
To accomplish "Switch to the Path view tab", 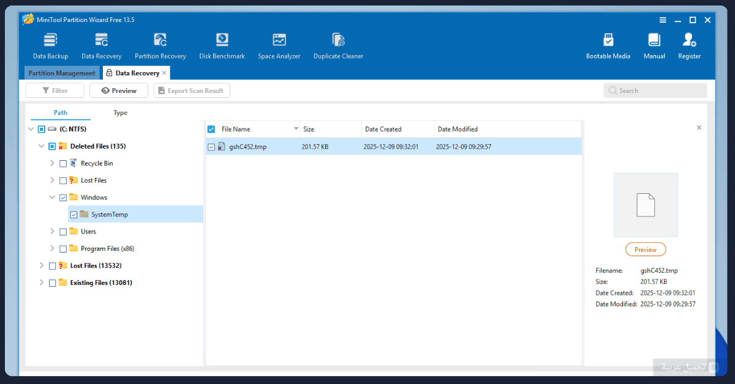I will pyautogui.click(x=61, y=113).
